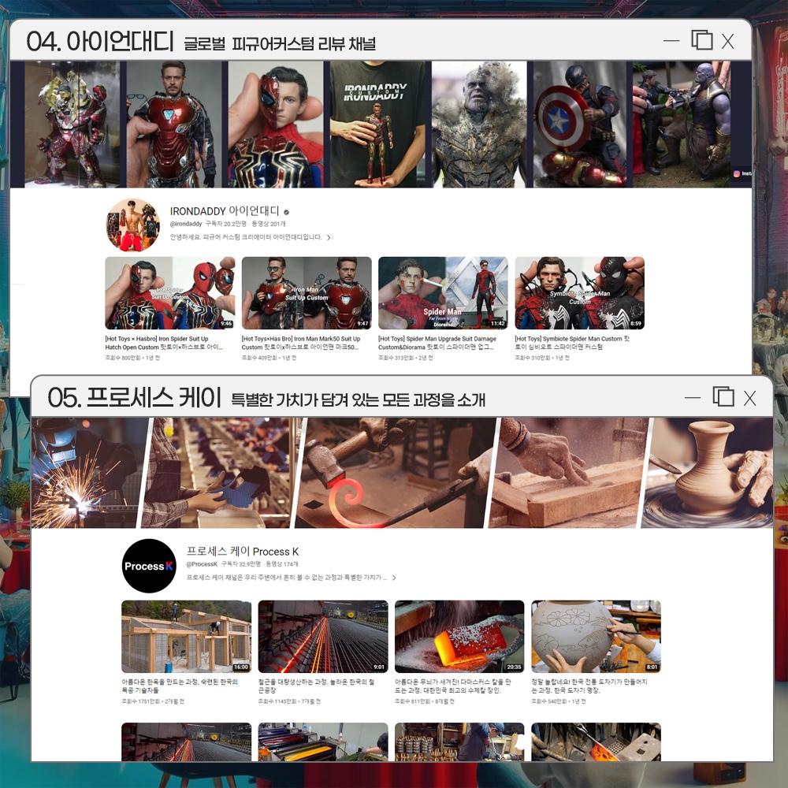Play the glowing rebar thumbnail with 9:01 duration
Screen dimensions: 788x788
[x=322, y=636]
